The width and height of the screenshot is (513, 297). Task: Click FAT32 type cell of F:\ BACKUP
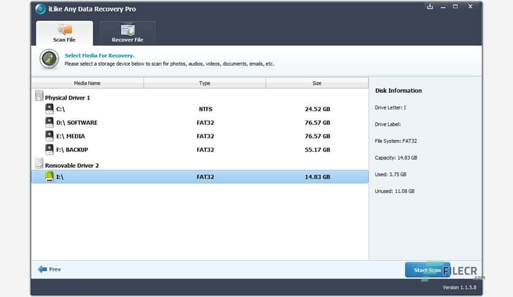click(x=206, y=150)
